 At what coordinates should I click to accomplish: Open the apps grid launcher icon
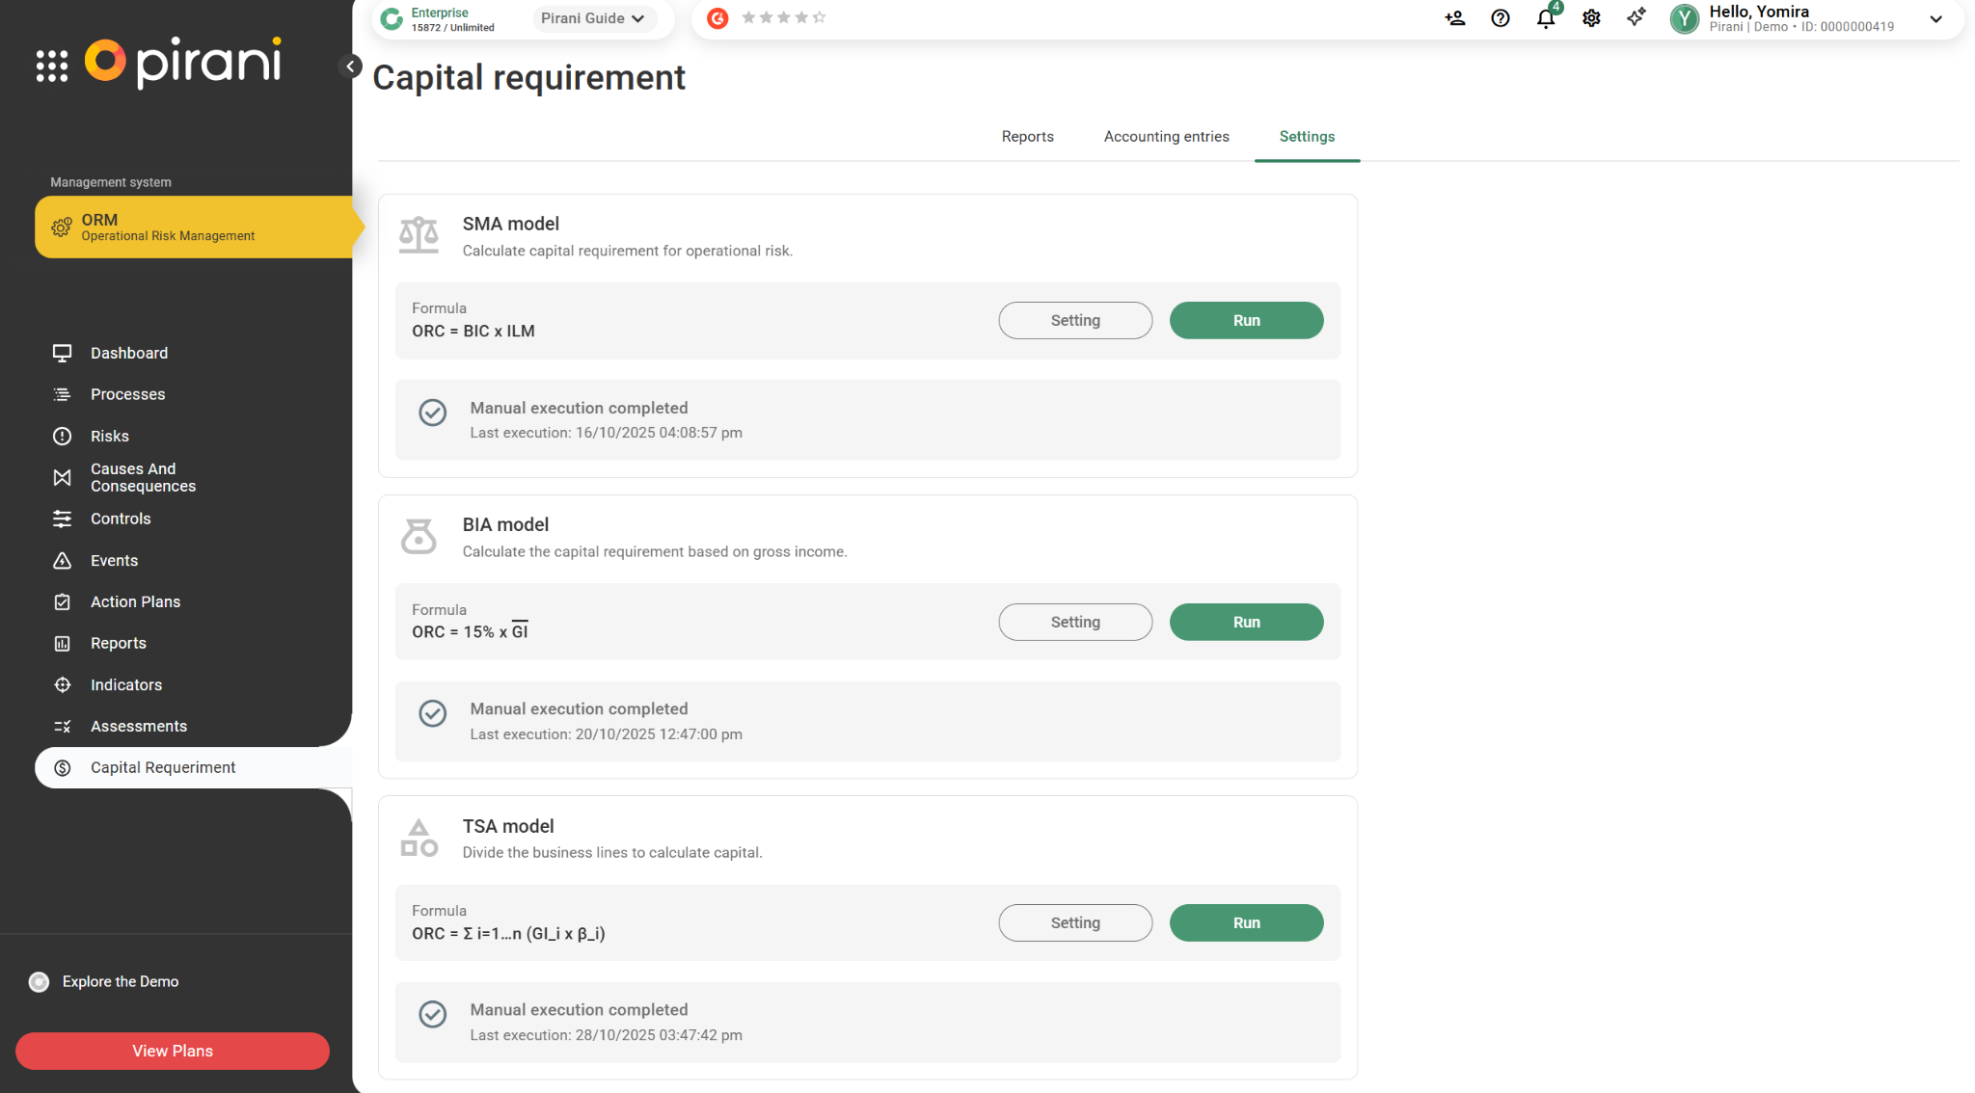coord(52,66)
